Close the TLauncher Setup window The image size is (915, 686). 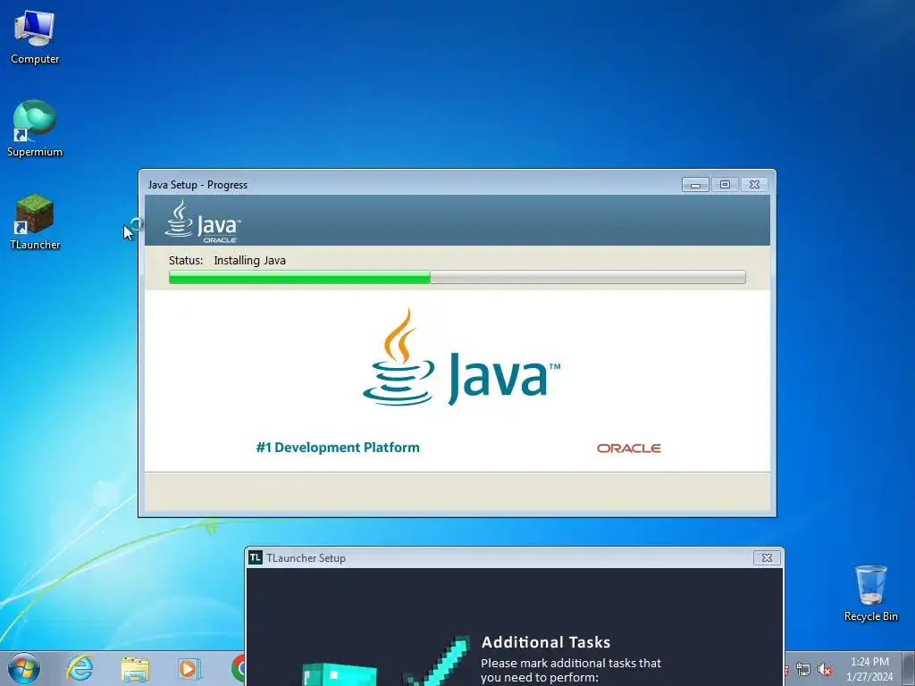tap(767, 557)
